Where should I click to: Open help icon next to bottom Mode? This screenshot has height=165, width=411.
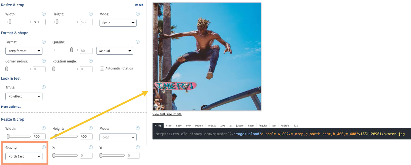pos(138,128)
